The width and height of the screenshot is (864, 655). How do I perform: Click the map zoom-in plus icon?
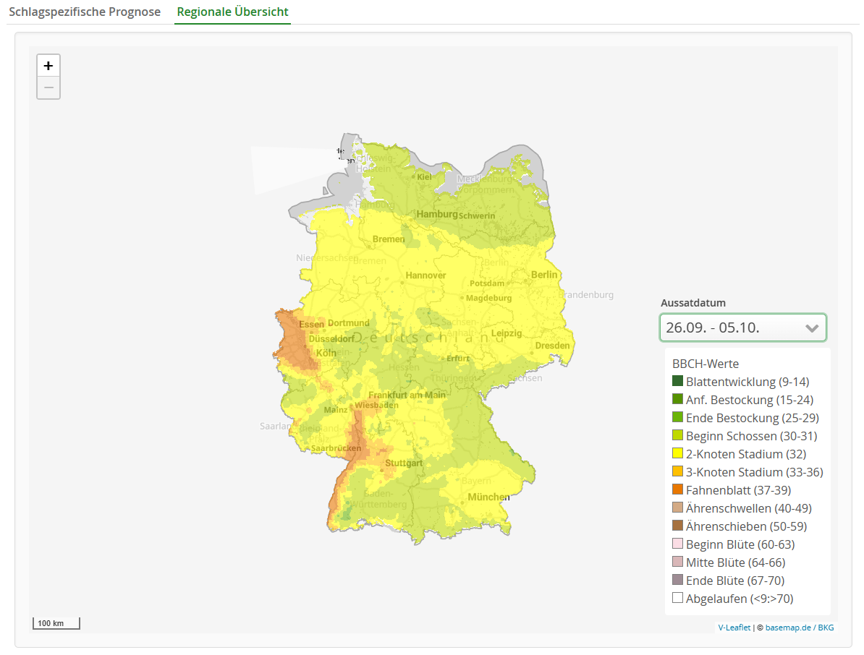48,65
